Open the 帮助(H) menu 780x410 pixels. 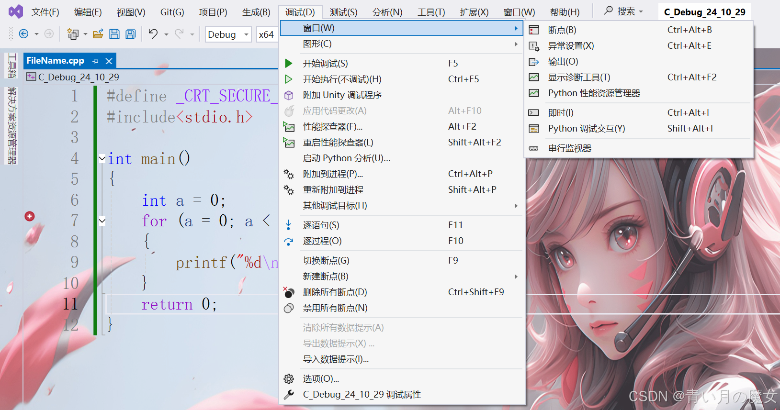click(x=565, y=12)
